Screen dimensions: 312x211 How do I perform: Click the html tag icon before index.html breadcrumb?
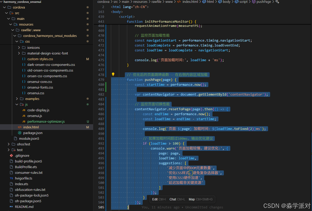coord(179,2)
